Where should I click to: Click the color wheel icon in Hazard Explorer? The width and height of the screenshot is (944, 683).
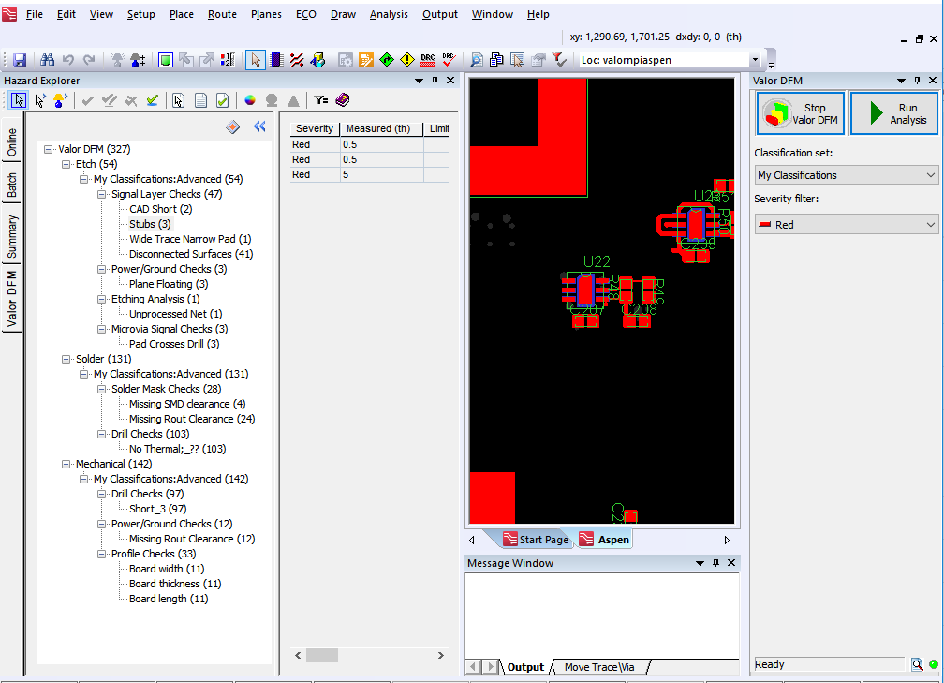point(250,100)
